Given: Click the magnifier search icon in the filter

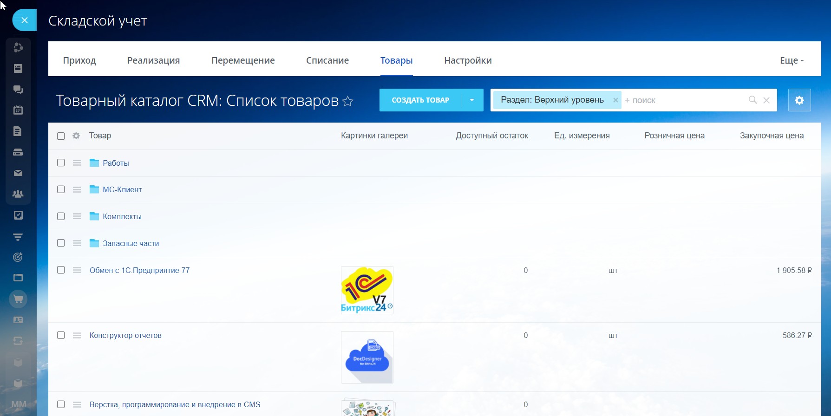Looking at the screenshot, I should coord(752,100).
